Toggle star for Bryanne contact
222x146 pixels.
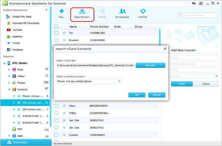tap(64, 40)
